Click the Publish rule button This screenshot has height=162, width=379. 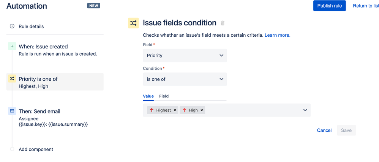329,6
